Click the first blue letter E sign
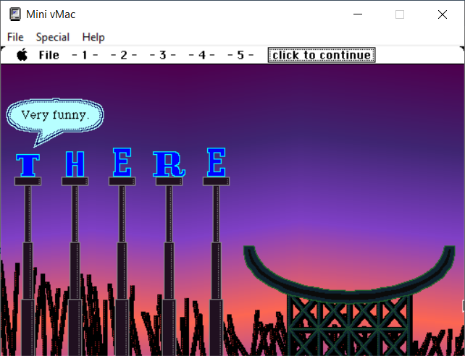This screenshot has height=356, width=465. point(122,162)
